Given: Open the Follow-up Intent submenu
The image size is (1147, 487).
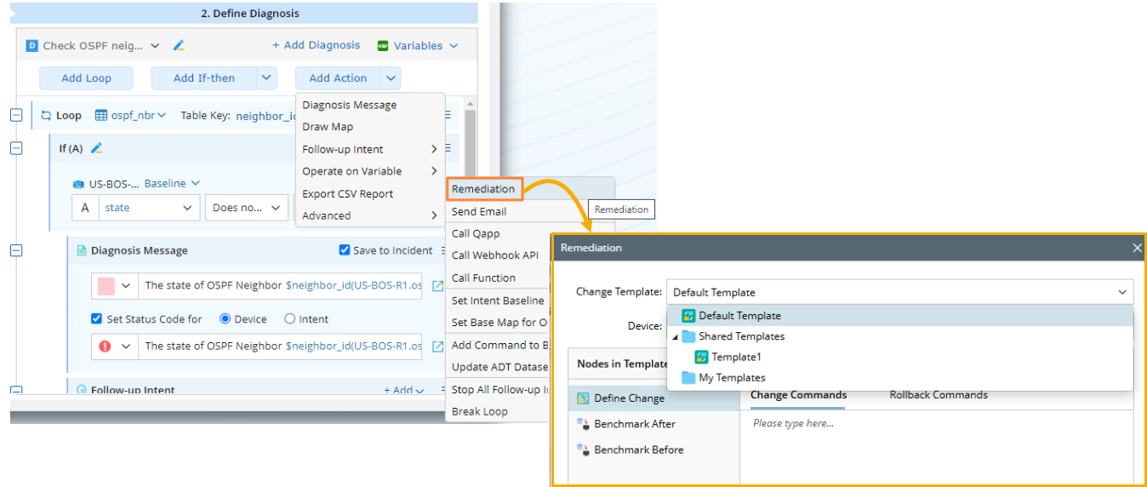Looking at the screenshot, I should pos(370,149).
